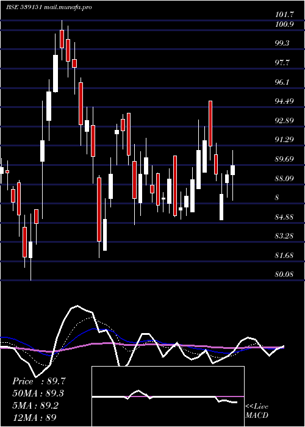This screenshot has height=427, width=305.
Task: Click the 83.28 price axis label
Action: click(285, 236)
